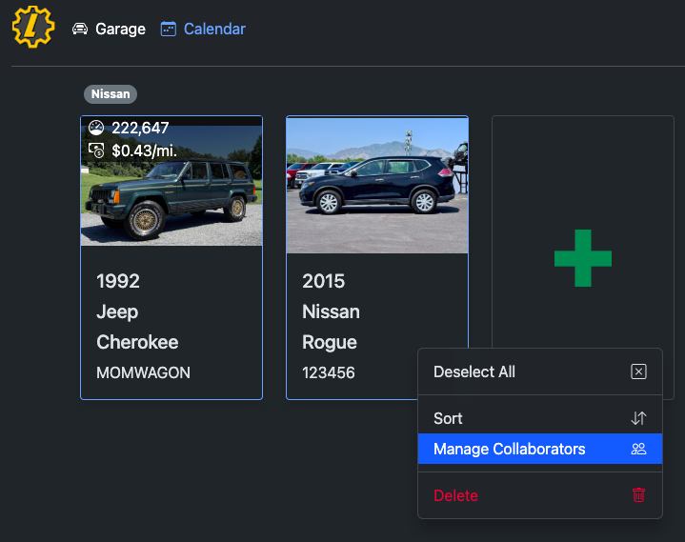Image resolution: width=685 pixels, height=542 pixels.
Task: Click the odometer gauge icon on the Jeep
Action: tap(96, 128)
